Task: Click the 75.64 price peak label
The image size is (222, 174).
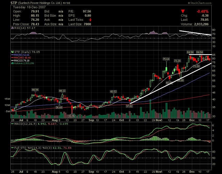Action: pos(166,59)
